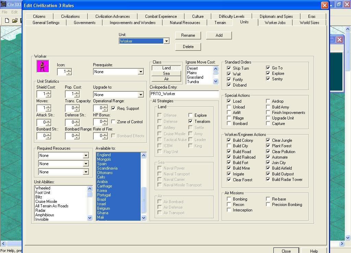Click up arrow of Unit Abilities scrollbar
Image resolution: width=351 pixels, height=253 pixels.
click(x=90, y=188)
